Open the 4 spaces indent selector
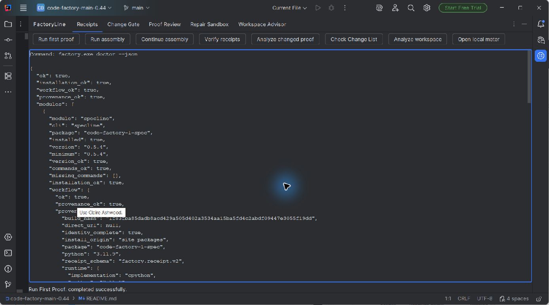 coord(514,299)
